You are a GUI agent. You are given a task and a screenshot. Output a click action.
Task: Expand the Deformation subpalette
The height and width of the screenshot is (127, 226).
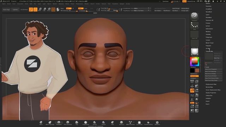point(209,29)
